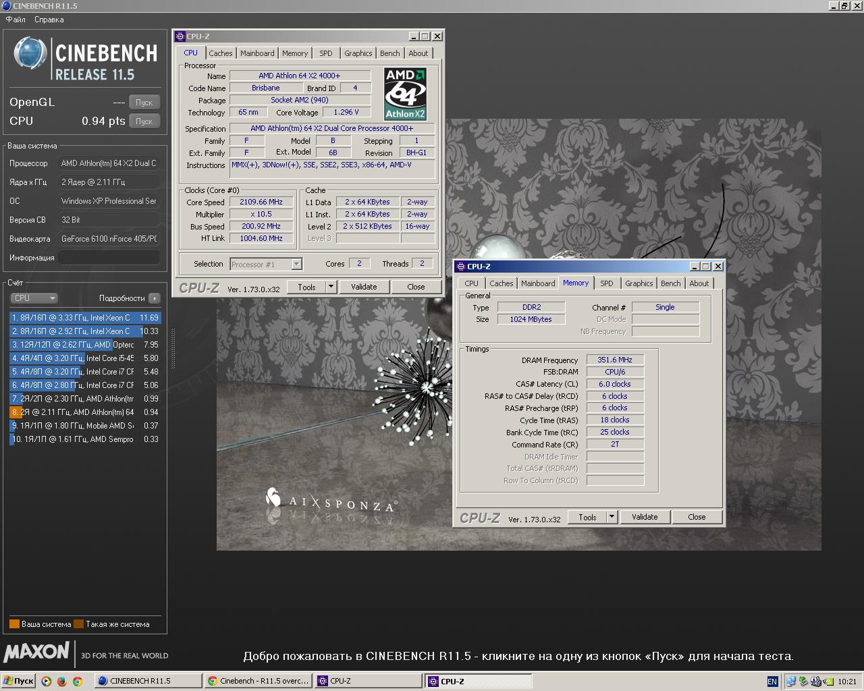Viewport: 864px width, 691px height.
Task: Open the Bench tab in back CPU-Z window
Action: point(389,53)
